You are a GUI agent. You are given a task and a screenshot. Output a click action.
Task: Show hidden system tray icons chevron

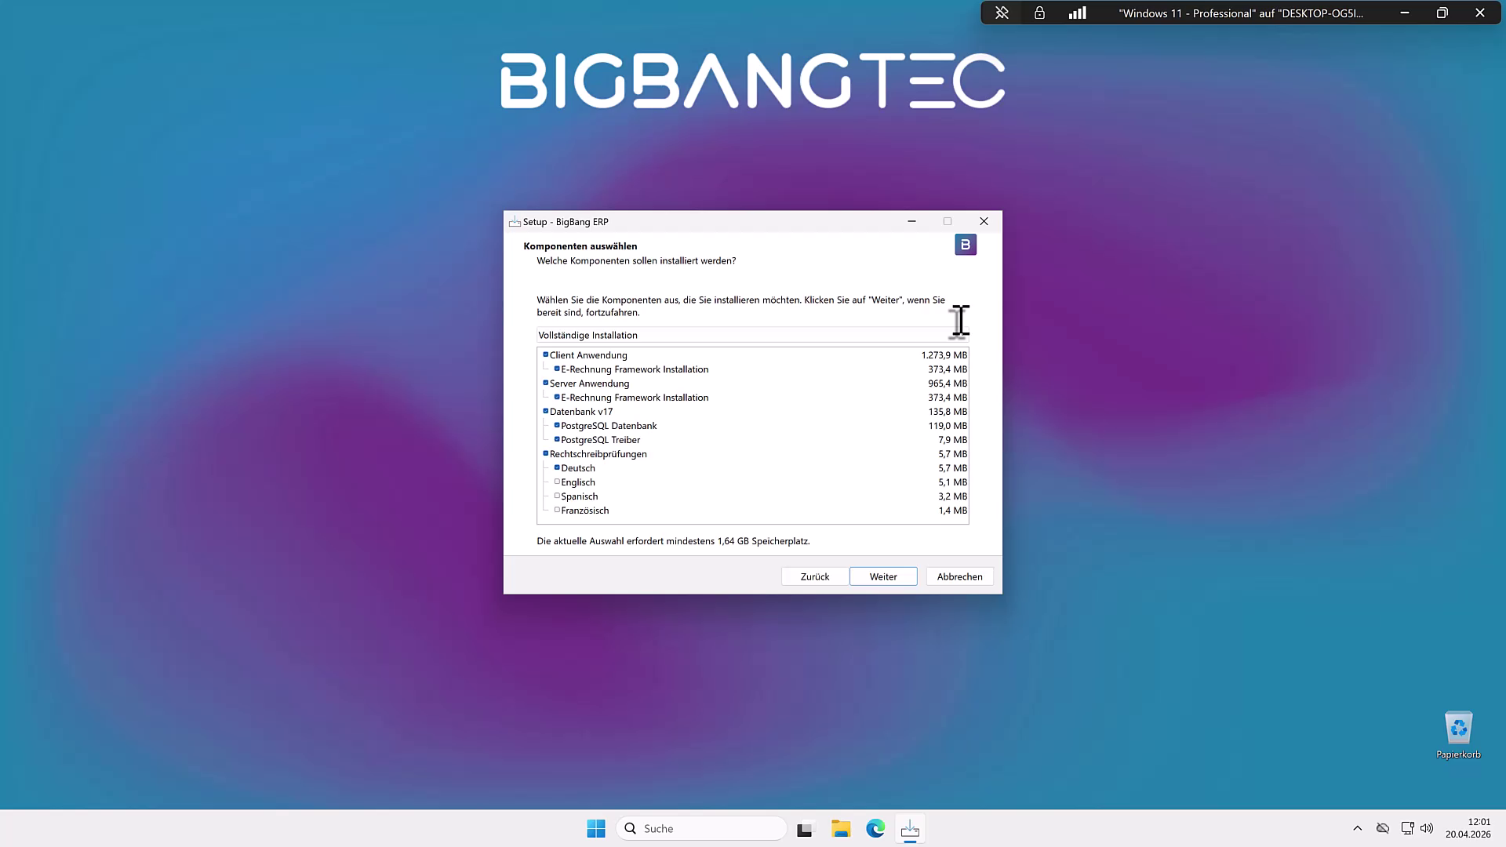pos(1358,828)
